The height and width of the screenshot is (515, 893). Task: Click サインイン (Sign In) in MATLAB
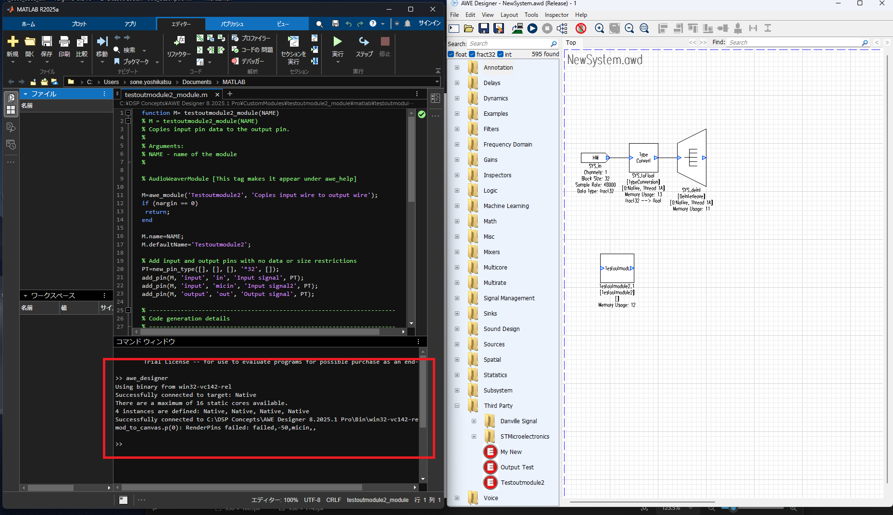(429, 23)
